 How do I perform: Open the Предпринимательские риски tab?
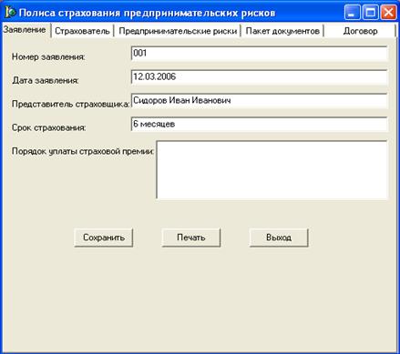(x=178, y=31)
